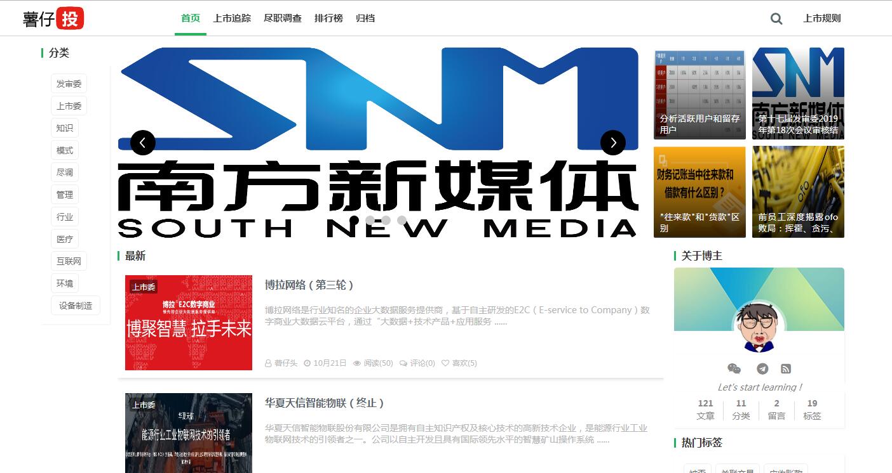
Task: Open the 上市追踪 navigation tab
Action: pyautogui.click(x=232, y=18)
